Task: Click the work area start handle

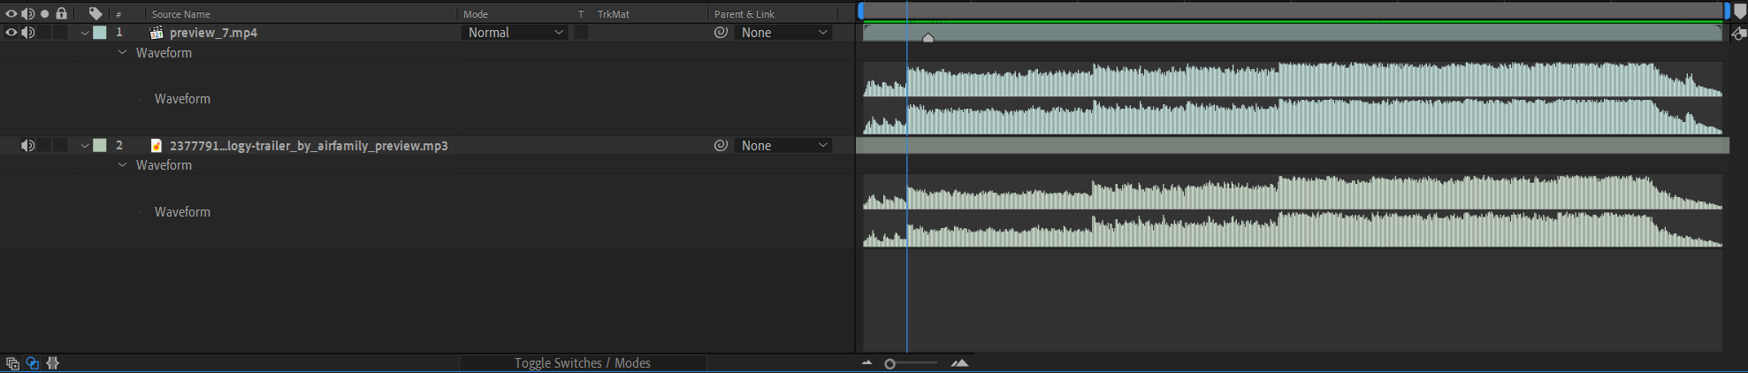Action: tap(860, 11)
